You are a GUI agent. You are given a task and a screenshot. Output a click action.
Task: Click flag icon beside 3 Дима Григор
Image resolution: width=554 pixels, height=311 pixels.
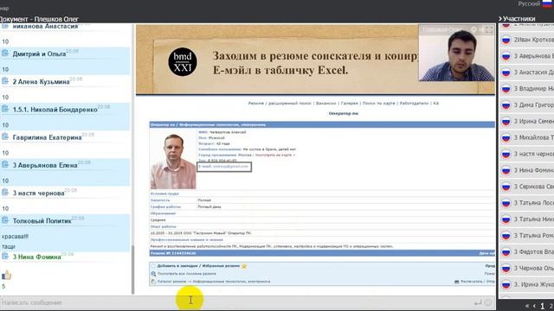coord(506,105)
